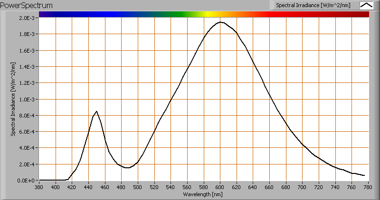
Task: Click the blue peak near 450 nm
Action: [x=97, y=111]
